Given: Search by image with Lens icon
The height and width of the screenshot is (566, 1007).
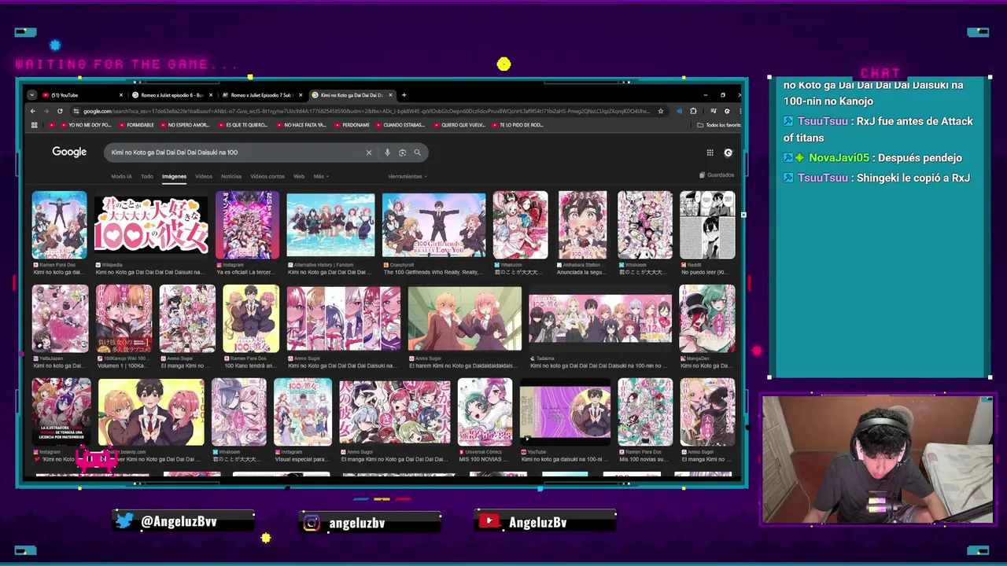Looking at the screenshot, I should tap(402, 153).
